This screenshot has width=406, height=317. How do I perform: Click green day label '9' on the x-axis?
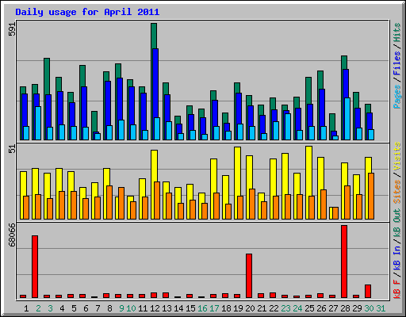(121, 308)
